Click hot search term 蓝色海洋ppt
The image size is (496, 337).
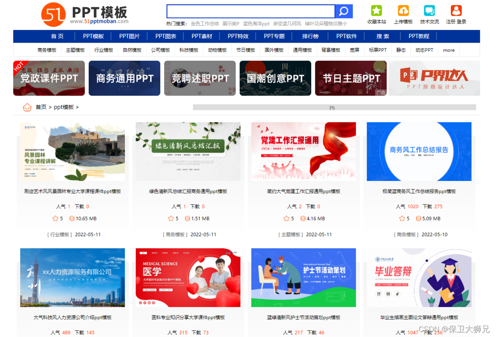pyautogui.click(x=256, y=24)
